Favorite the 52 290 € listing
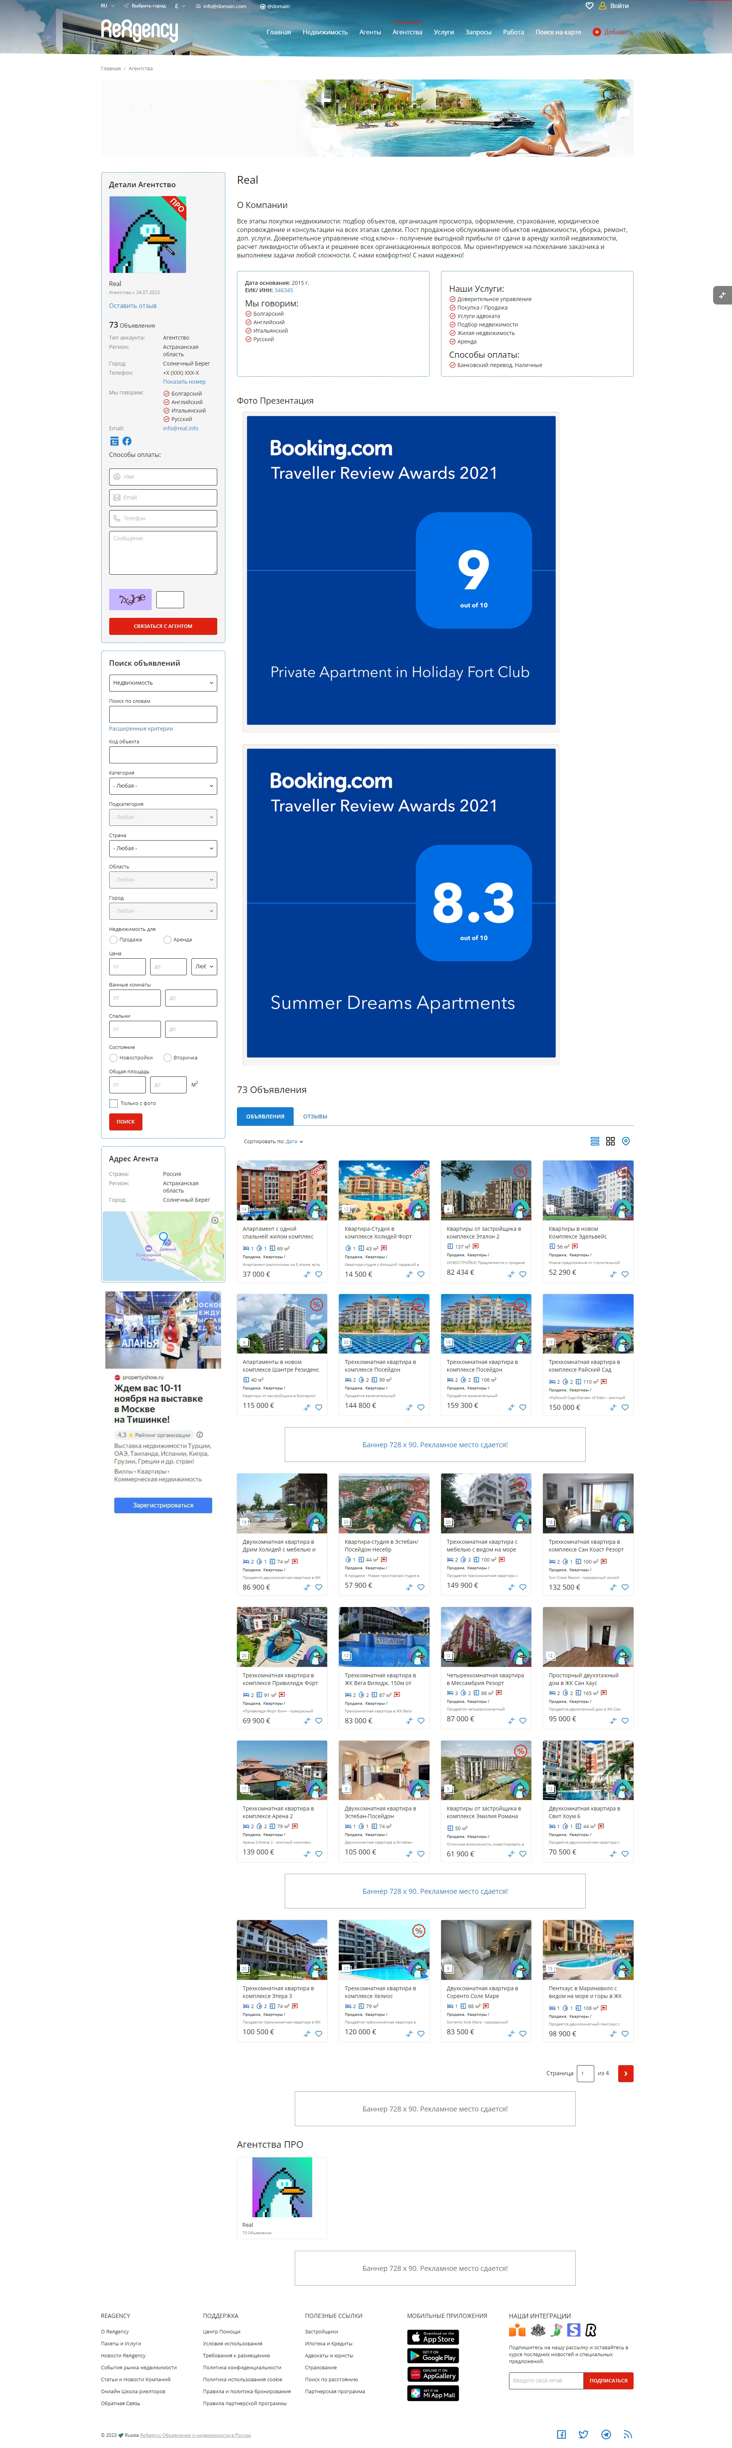Viewport: 732px width, 2448px height. point(625,1274)
